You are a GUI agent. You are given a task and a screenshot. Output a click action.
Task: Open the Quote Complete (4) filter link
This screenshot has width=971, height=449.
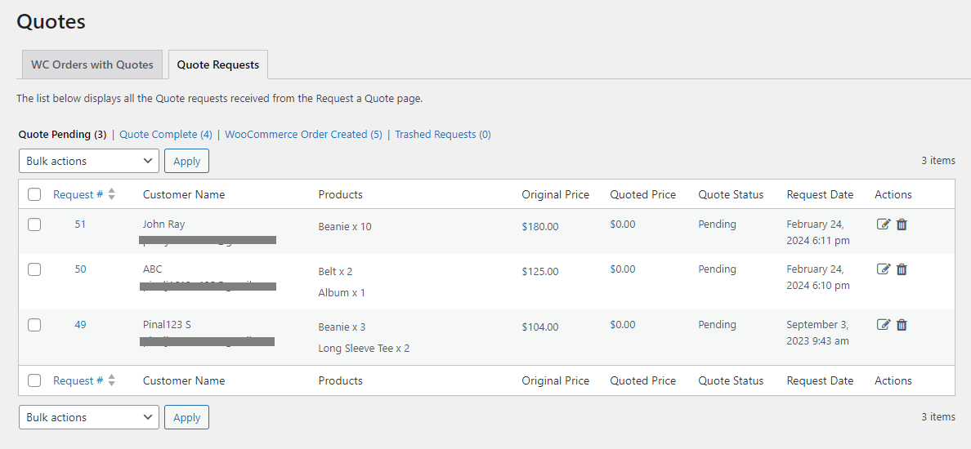pyautogui.click(x=165, y=135)
